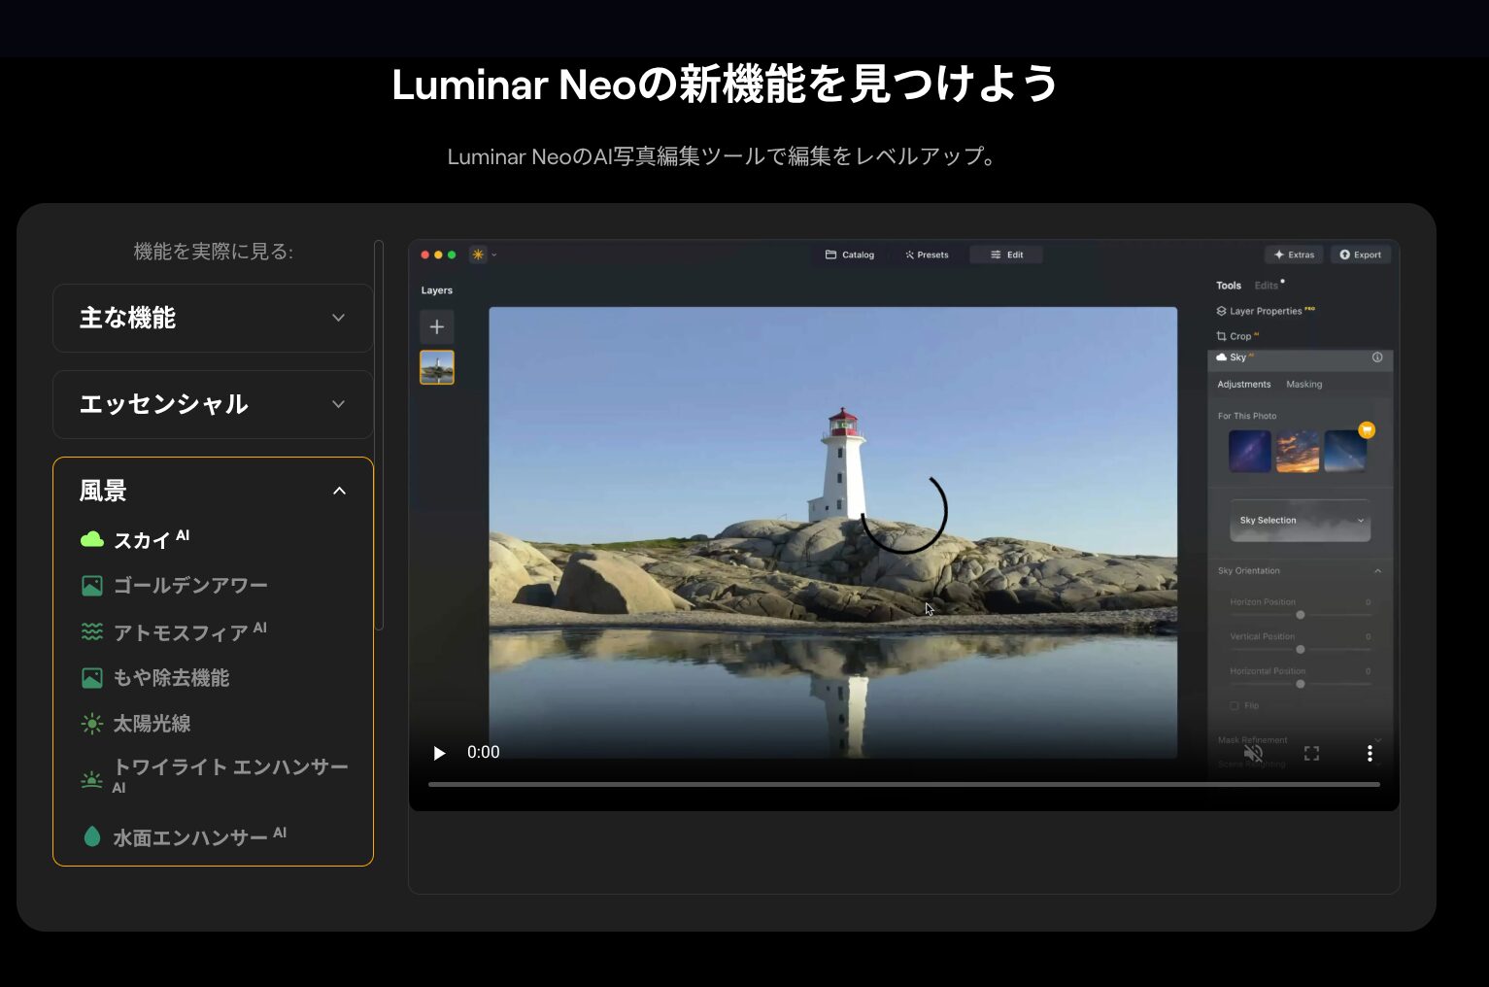Add a new layer with the plus button

click(x=437, y=326)
